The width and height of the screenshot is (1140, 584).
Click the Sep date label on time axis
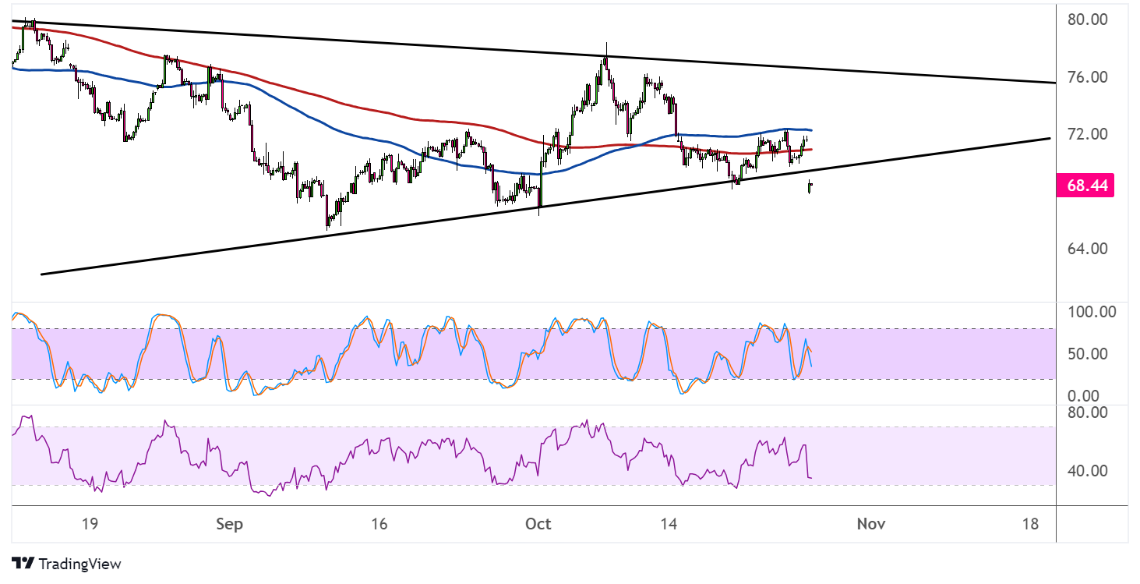231,524
